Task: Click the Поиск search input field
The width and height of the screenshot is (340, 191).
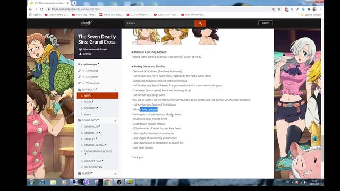Action: (x=159, y=23)
